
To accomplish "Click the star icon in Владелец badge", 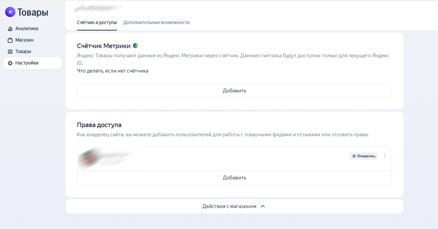I will [354, 156].
